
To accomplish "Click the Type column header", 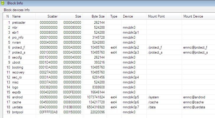I will [x=114, y=16].
